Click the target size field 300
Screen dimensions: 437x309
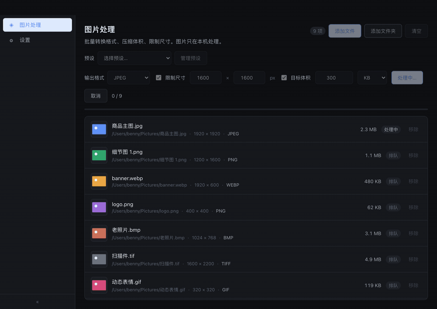334,78
